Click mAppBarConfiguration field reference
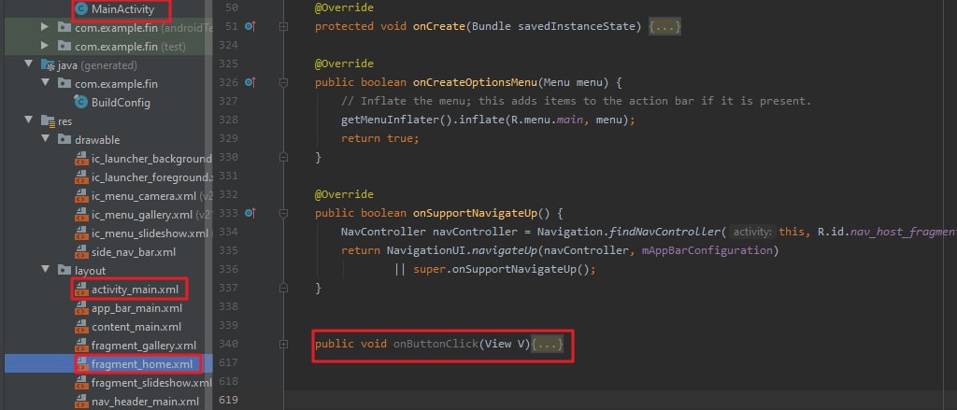 tap(707, 250)
